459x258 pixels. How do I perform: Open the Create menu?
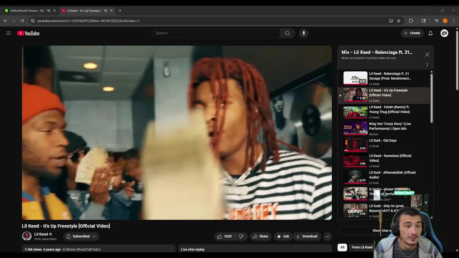(x=412, y=33)
